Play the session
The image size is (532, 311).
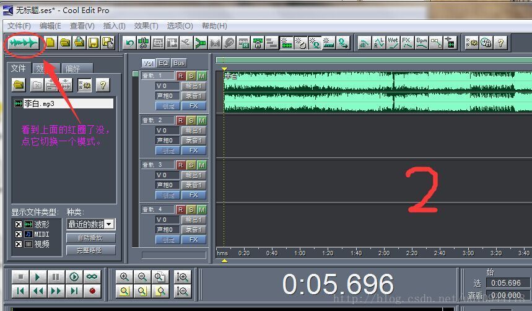click(38, 277)
